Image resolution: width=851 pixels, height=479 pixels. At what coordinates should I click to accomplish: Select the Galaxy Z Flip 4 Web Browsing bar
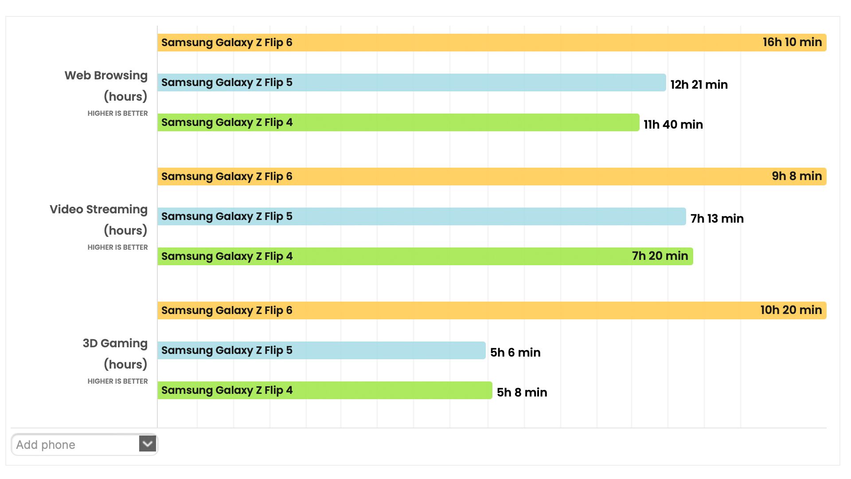[398, 122]
